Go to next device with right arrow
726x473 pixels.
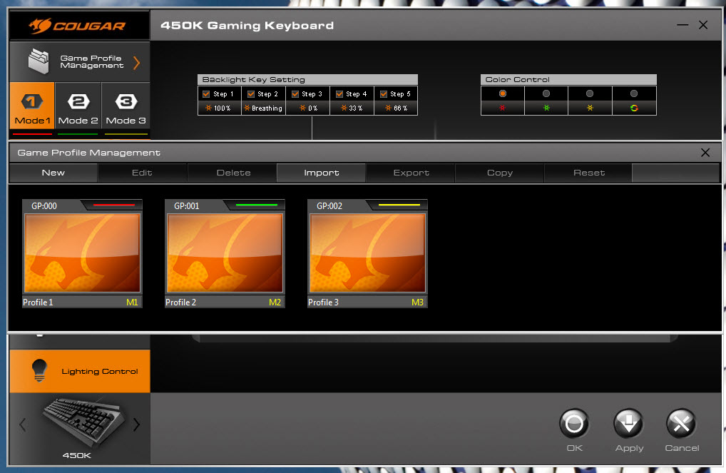click(136, 424)
